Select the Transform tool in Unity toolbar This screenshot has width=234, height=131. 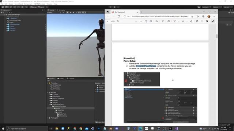[22, 7]
